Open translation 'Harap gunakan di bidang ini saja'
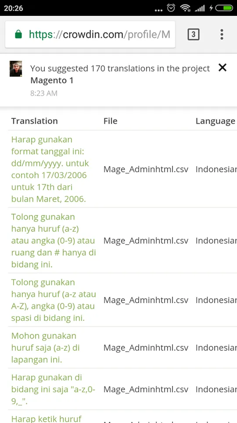The width and height of the screenshot is (237, 423). point(53,389)
